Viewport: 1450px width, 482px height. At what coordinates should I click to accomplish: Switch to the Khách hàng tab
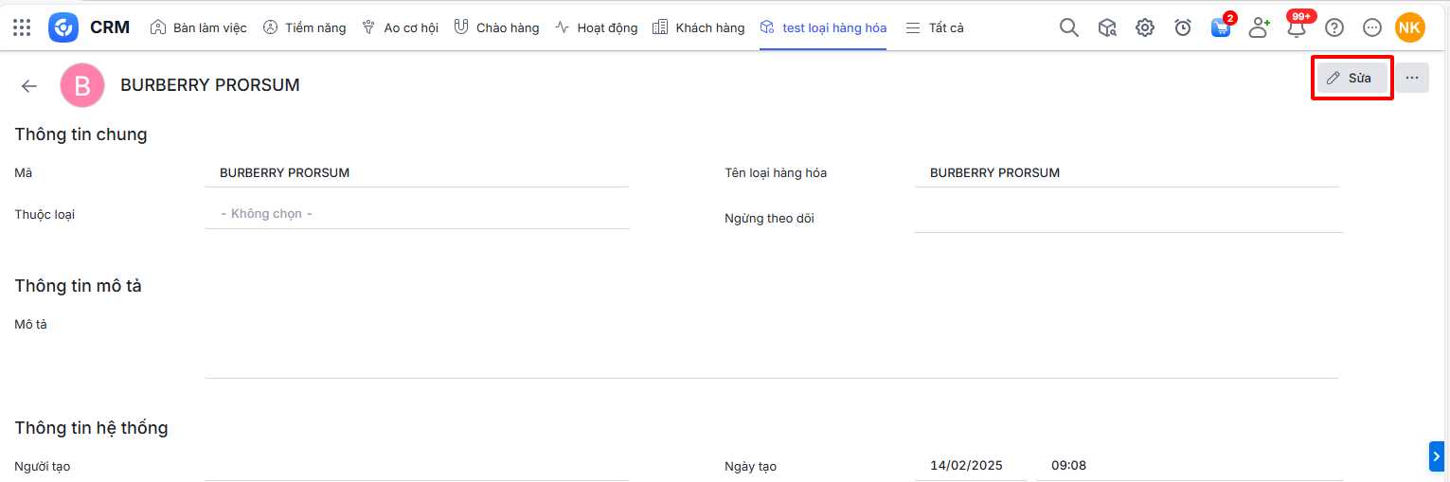pyautogui.click(x=699, y=27)
